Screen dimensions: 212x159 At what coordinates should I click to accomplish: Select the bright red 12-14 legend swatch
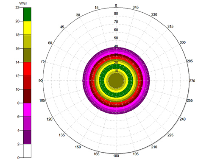click(x=27, y=69)
